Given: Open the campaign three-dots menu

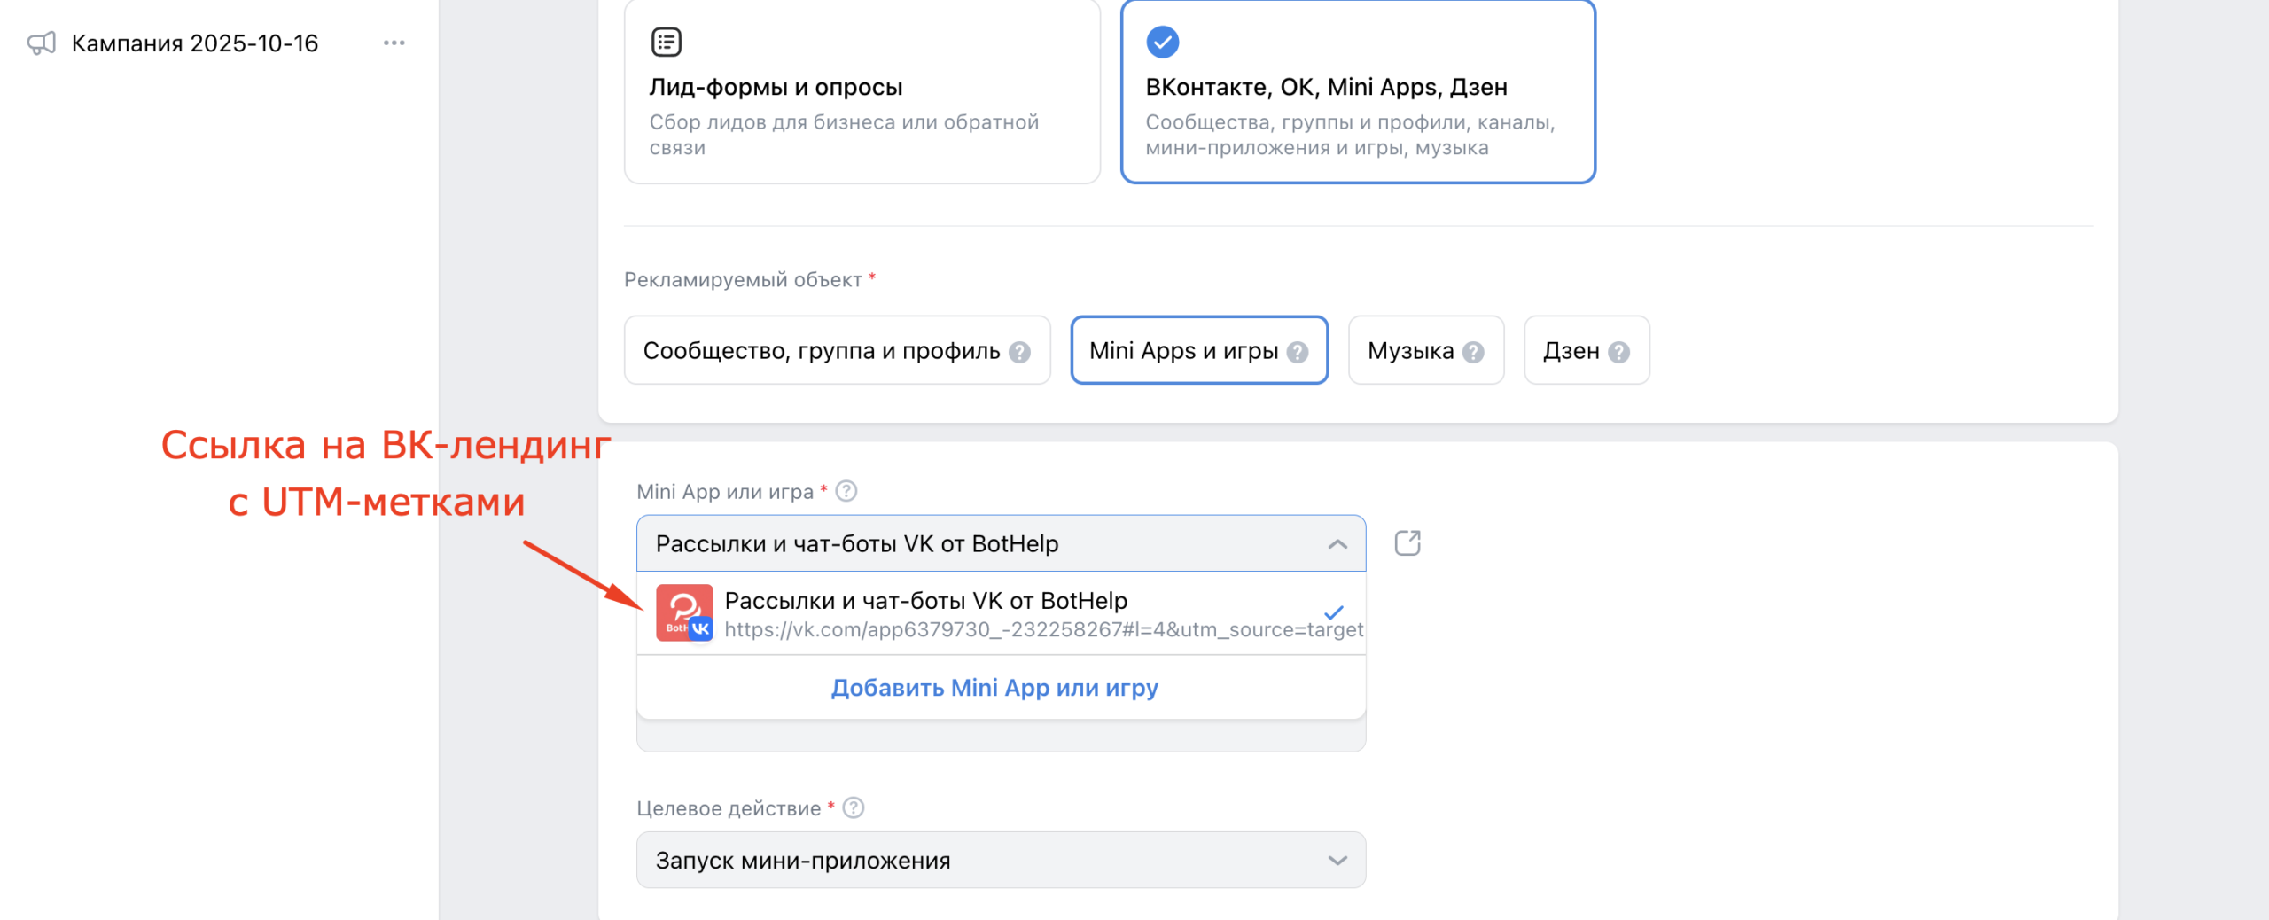Looking at the screenshot, I should 394,43.
